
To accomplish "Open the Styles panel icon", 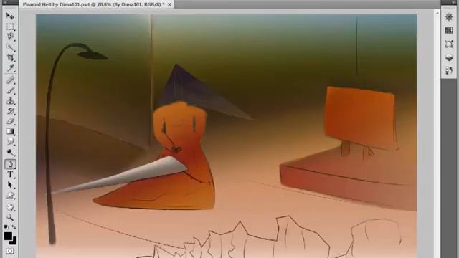I will pos(449,44).
